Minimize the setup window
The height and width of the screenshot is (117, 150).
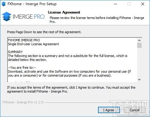pyautogui.click(x=115, y=4)
